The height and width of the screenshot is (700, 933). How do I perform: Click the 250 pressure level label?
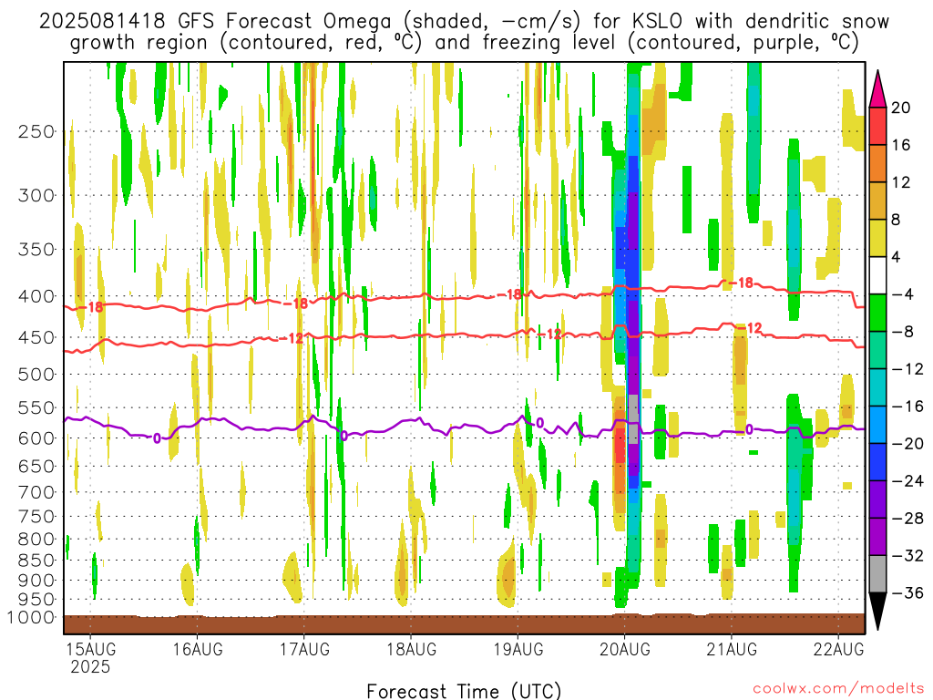coord(36,131)
